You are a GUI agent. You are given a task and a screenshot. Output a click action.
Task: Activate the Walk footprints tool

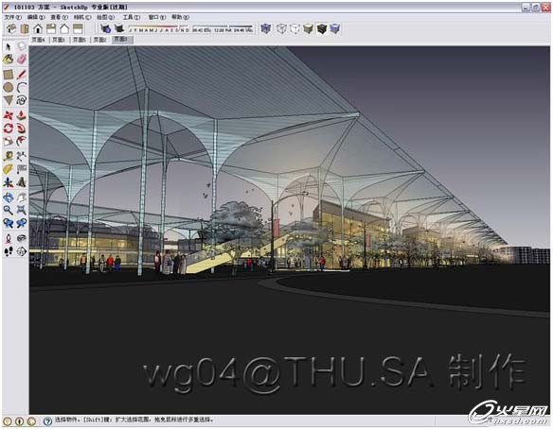(9, 251)
